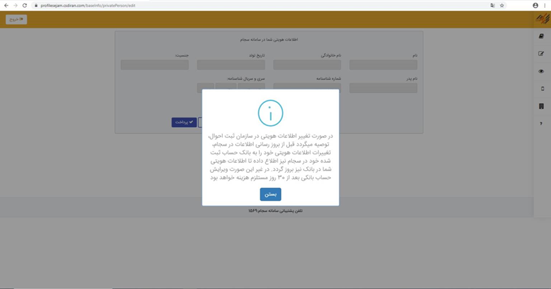Open the browser profile account icon

(x=535, y=5)
